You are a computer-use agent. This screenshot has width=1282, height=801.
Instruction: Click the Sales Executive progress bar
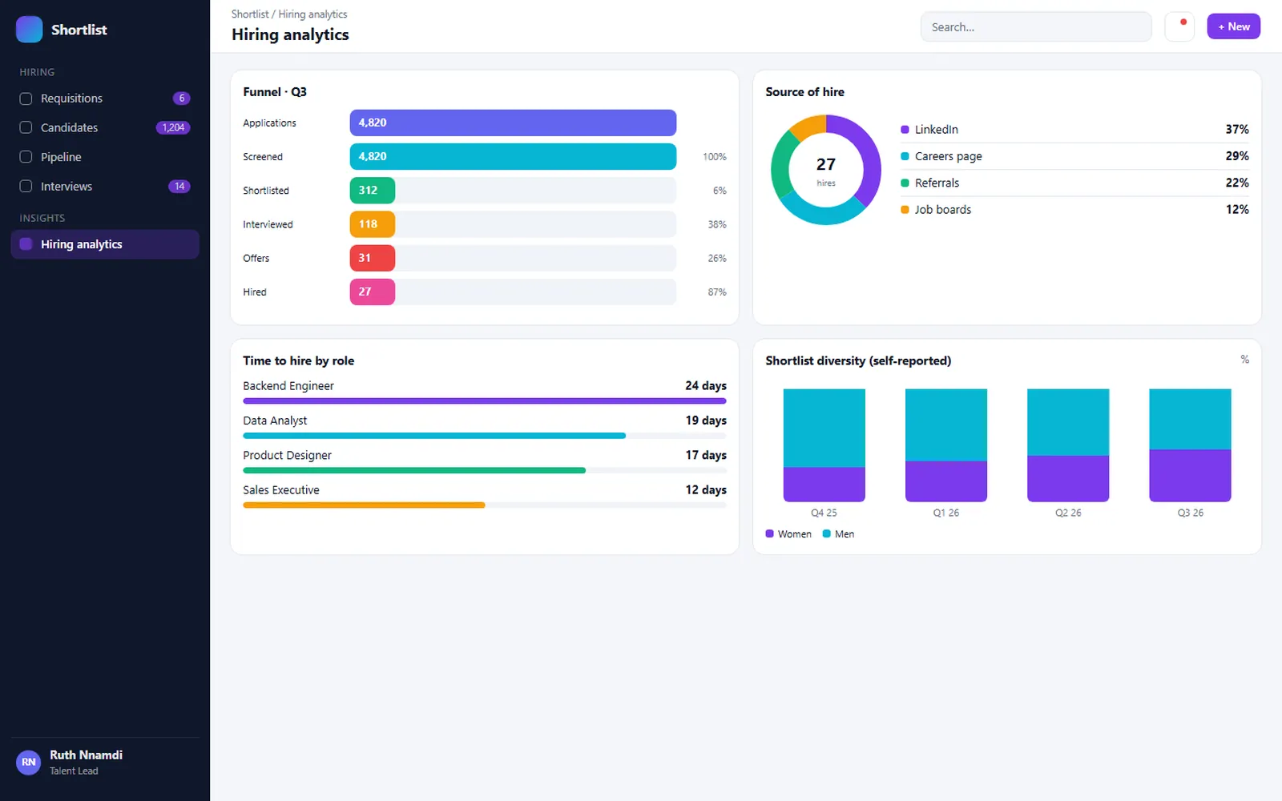[x=485, y=505]
